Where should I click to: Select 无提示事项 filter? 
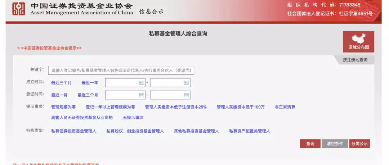(133, 118)
